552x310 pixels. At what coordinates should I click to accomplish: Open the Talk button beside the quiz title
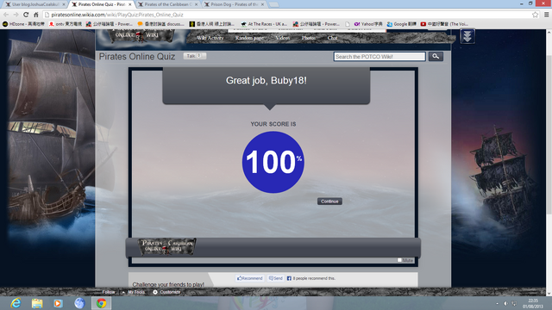pyautogui.click(x=194, y=56)
